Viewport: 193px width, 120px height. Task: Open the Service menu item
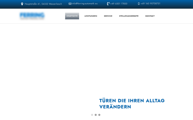[x=108, y=16]
